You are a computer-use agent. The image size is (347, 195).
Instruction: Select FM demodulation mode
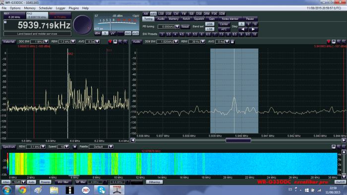pyautogui.click(x=184, y=14)
